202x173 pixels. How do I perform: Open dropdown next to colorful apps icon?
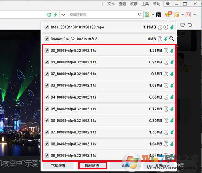click(x=153, y=15)
